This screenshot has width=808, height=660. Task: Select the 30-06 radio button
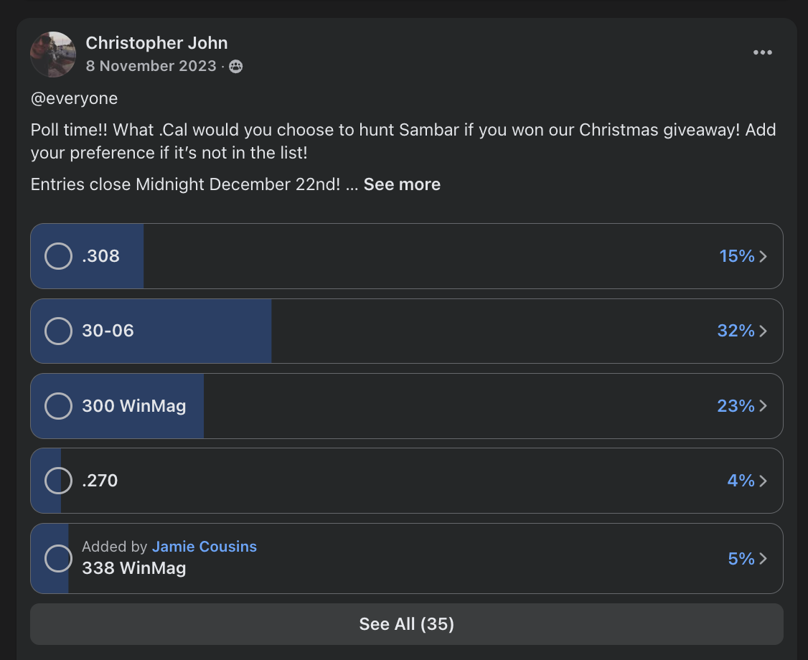(58, 331)
